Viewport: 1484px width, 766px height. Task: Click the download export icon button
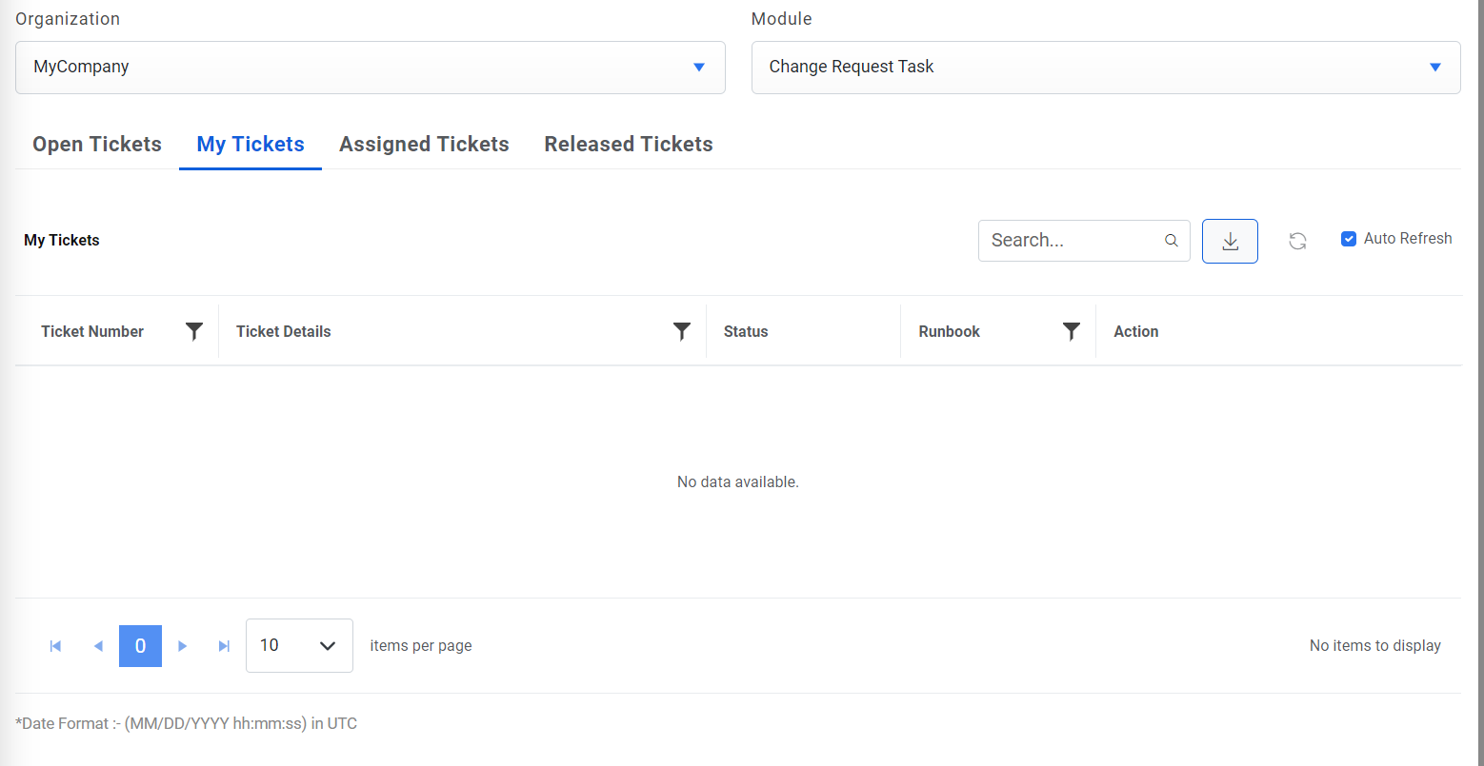click(x=1230, y=241)
